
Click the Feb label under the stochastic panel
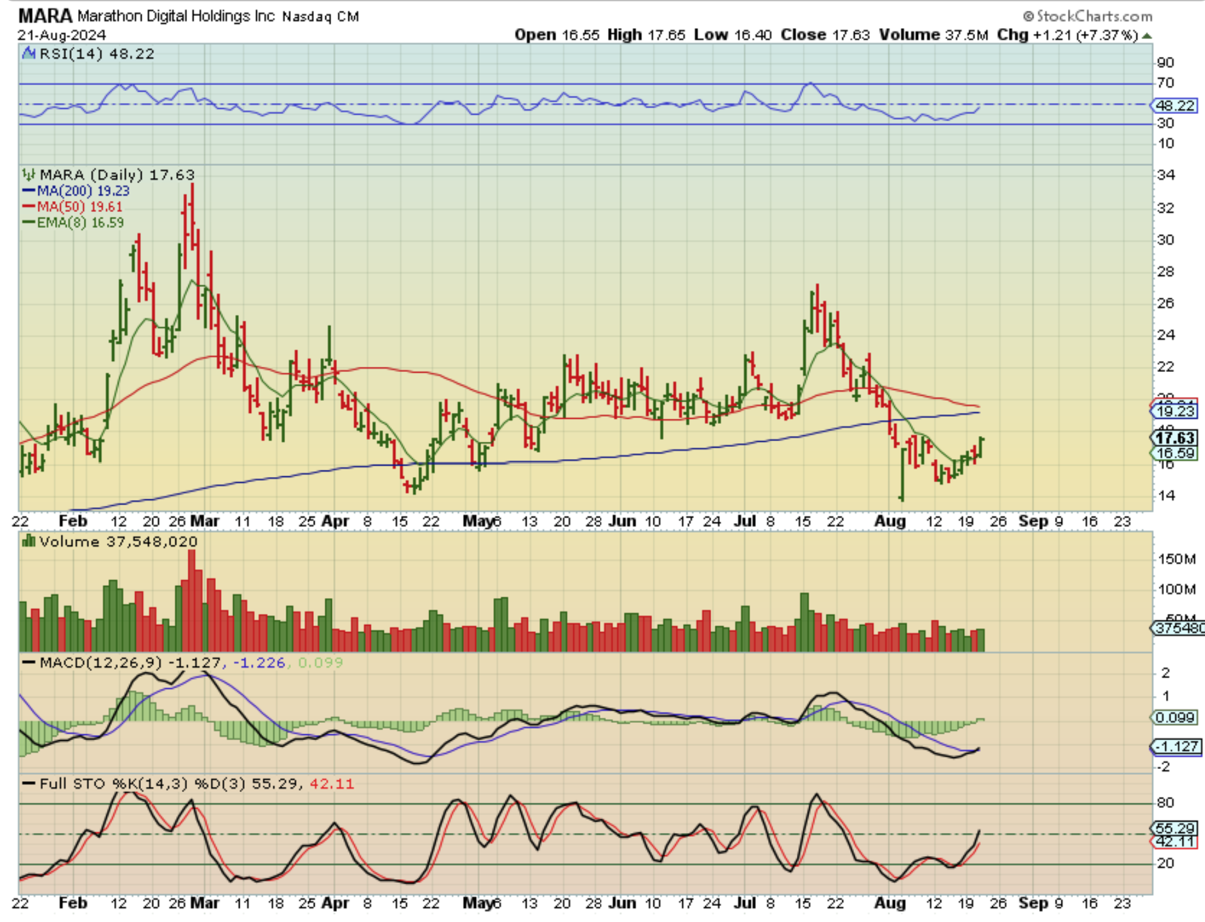coord(73,903)
